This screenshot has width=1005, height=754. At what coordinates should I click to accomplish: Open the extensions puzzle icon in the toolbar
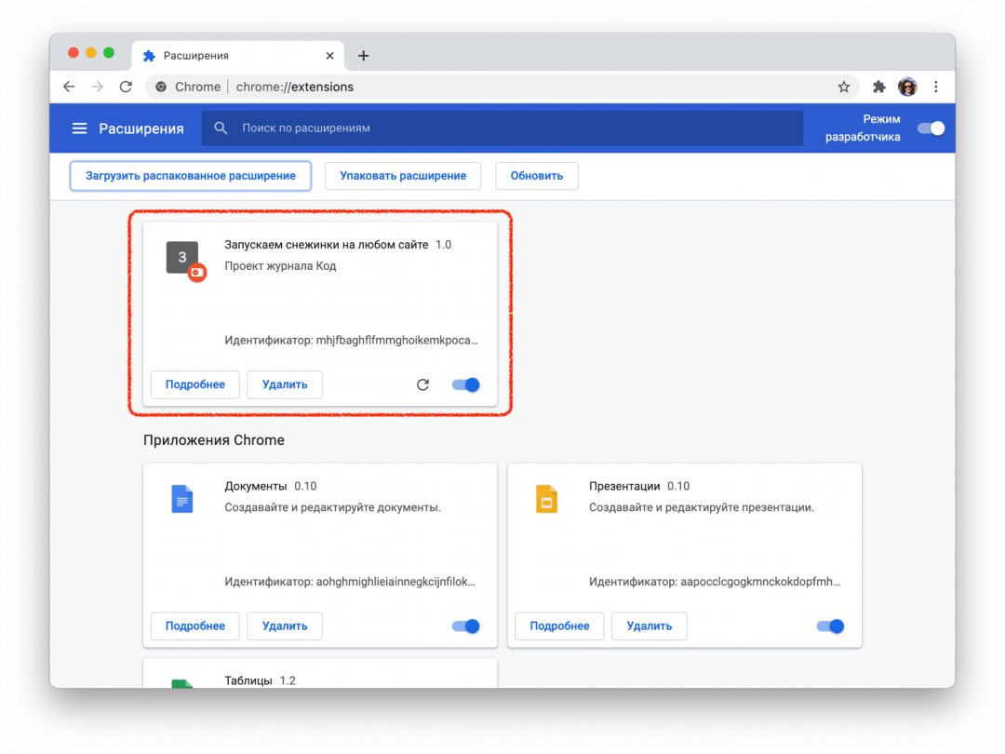click(x=878, y=86)
